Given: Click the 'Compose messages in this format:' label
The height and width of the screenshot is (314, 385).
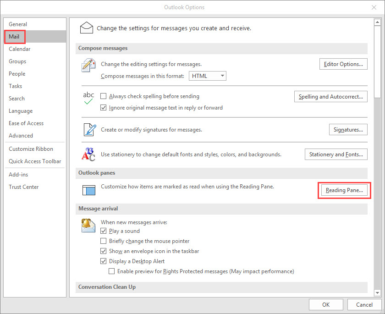Looking at the screenshot, I should click(143, 76).
